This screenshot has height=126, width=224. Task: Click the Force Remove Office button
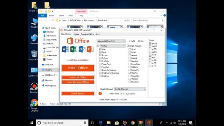pos(78,82)
